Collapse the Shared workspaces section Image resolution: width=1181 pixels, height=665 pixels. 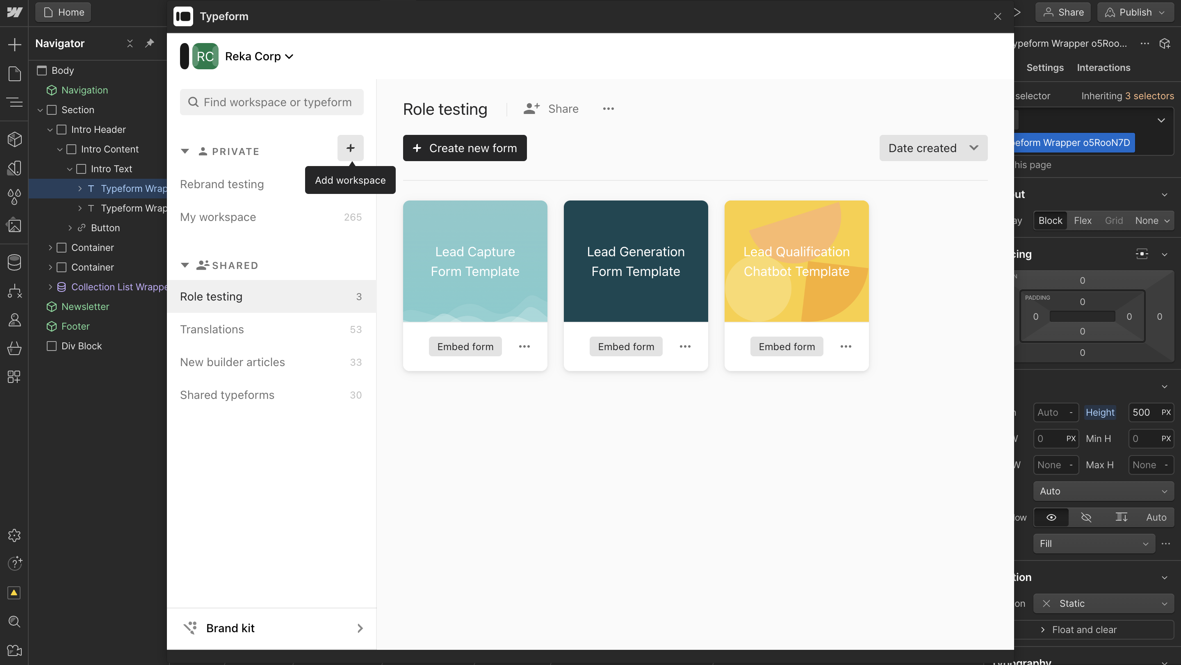click(x=185, y=265)
